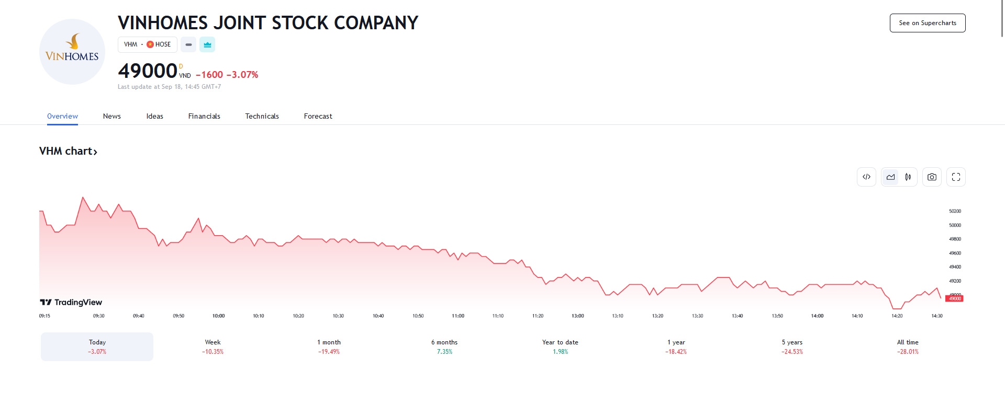The height and width of the screenshot is (393, 1005).
Task: Click the gray dash market status icon
Action: [188, 45]
